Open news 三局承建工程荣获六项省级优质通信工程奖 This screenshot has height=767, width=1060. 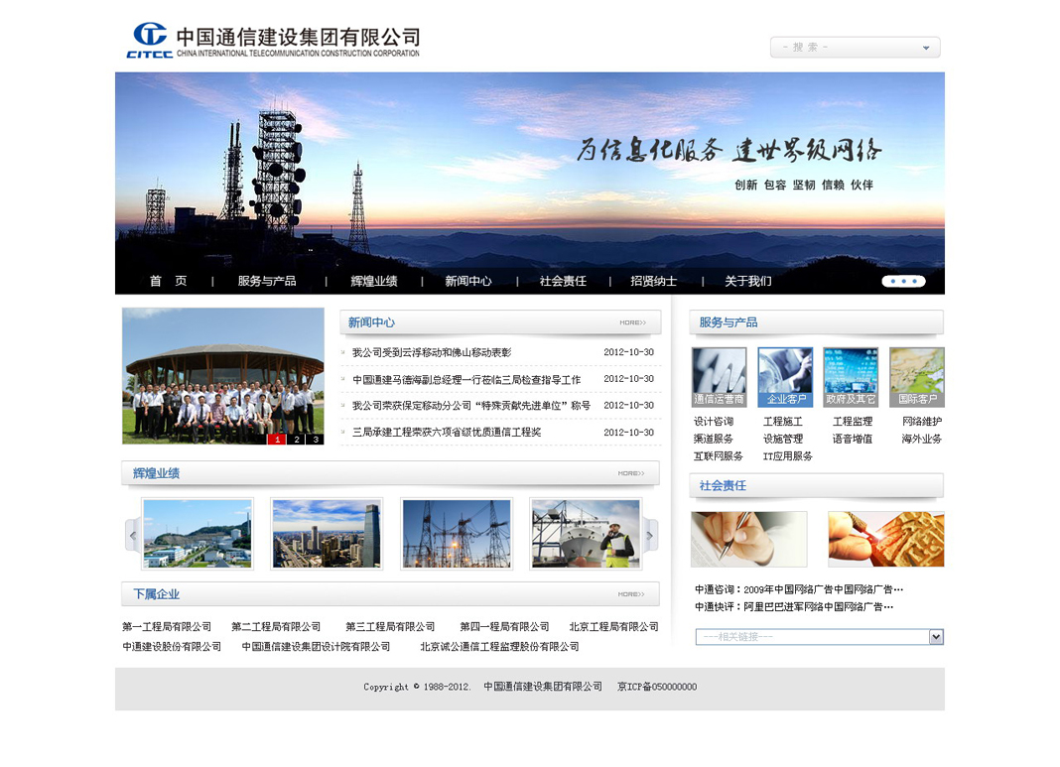(447, 433)
